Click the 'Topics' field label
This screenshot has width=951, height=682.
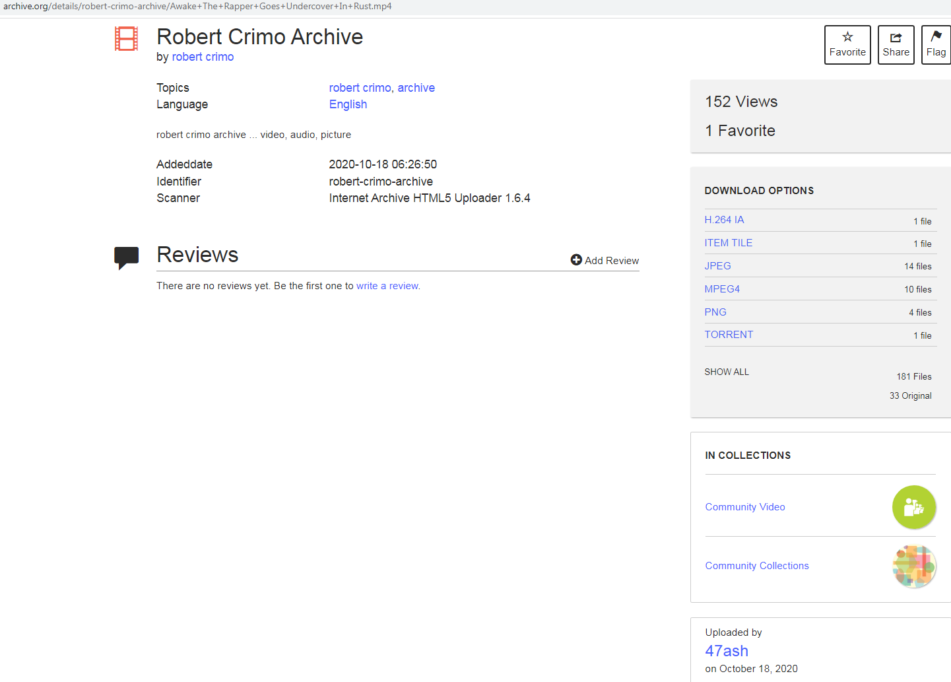point(172,88)
